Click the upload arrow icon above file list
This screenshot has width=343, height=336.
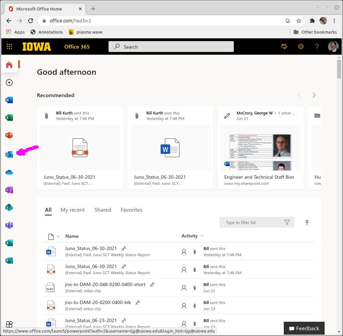click(x=307, y=223)
